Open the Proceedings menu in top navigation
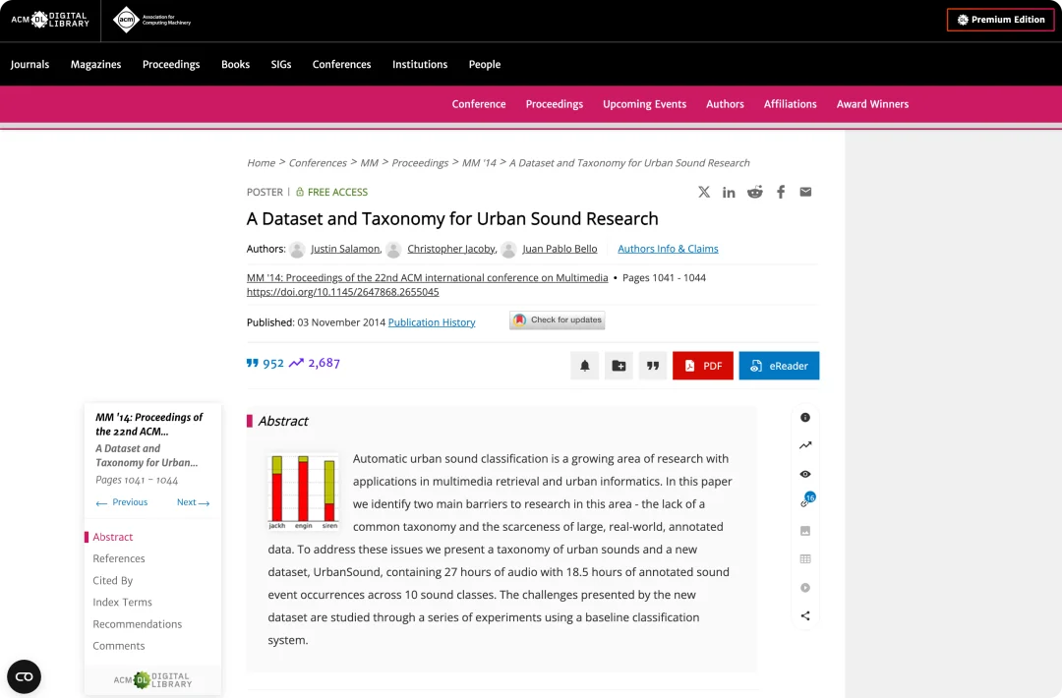Image resolution: width=1062 pixels, height=698 pixels. click(x=171, y=64)
